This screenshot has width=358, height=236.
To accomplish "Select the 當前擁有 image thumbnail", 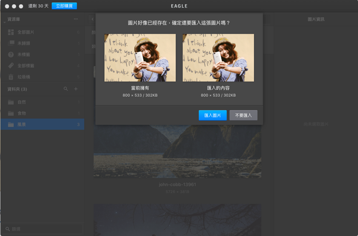I will click(140, 58).
